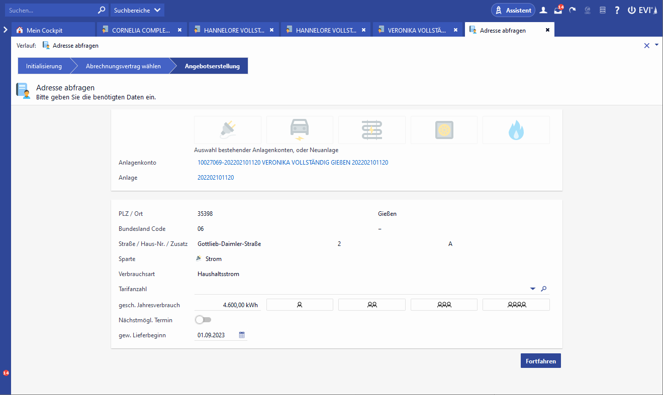The image size is (663, 395).
Task: Click the Tarifanzahl search magnifier
Action: point(543,289)
